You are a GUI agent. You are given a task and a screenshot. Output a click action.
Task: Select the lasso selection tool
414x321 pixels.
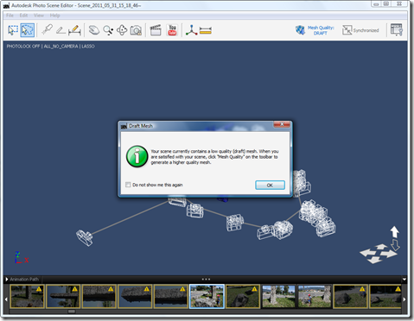tap(28, 30)
